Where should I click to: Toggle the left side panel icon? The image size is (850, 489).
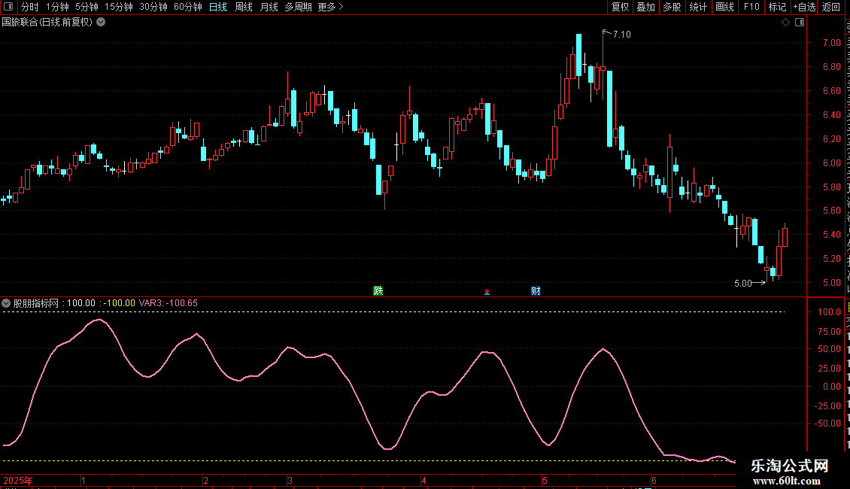tap(8, 7)
